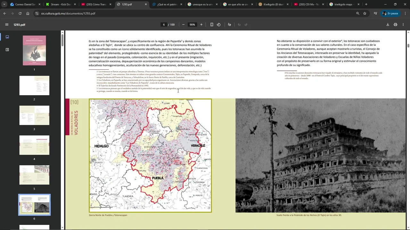Click the VERACRUZ label on map
The width and height of the screenshot is (410, 230).
pyautogui.click(x=198, y=146)
